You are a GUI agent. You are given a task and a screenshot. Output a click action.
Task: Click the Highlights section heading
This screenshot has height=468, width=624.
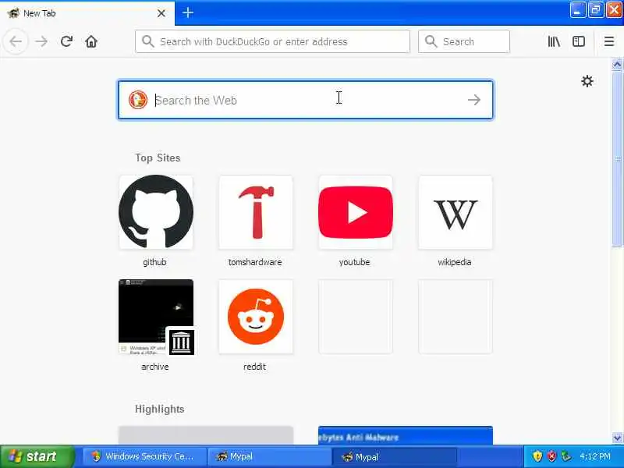pos(159,409)
